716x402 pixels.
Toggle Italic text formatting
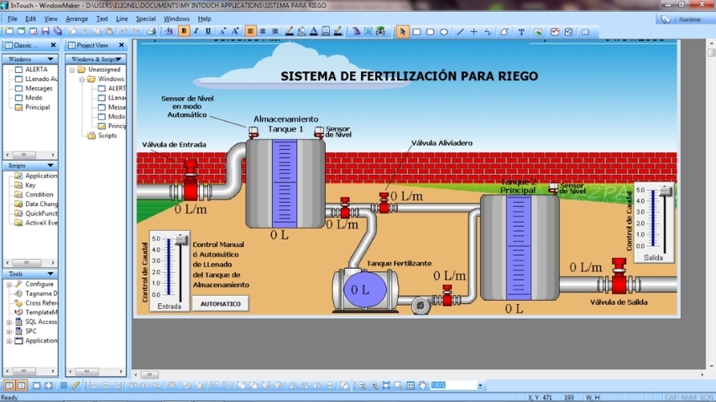[196, 32]
